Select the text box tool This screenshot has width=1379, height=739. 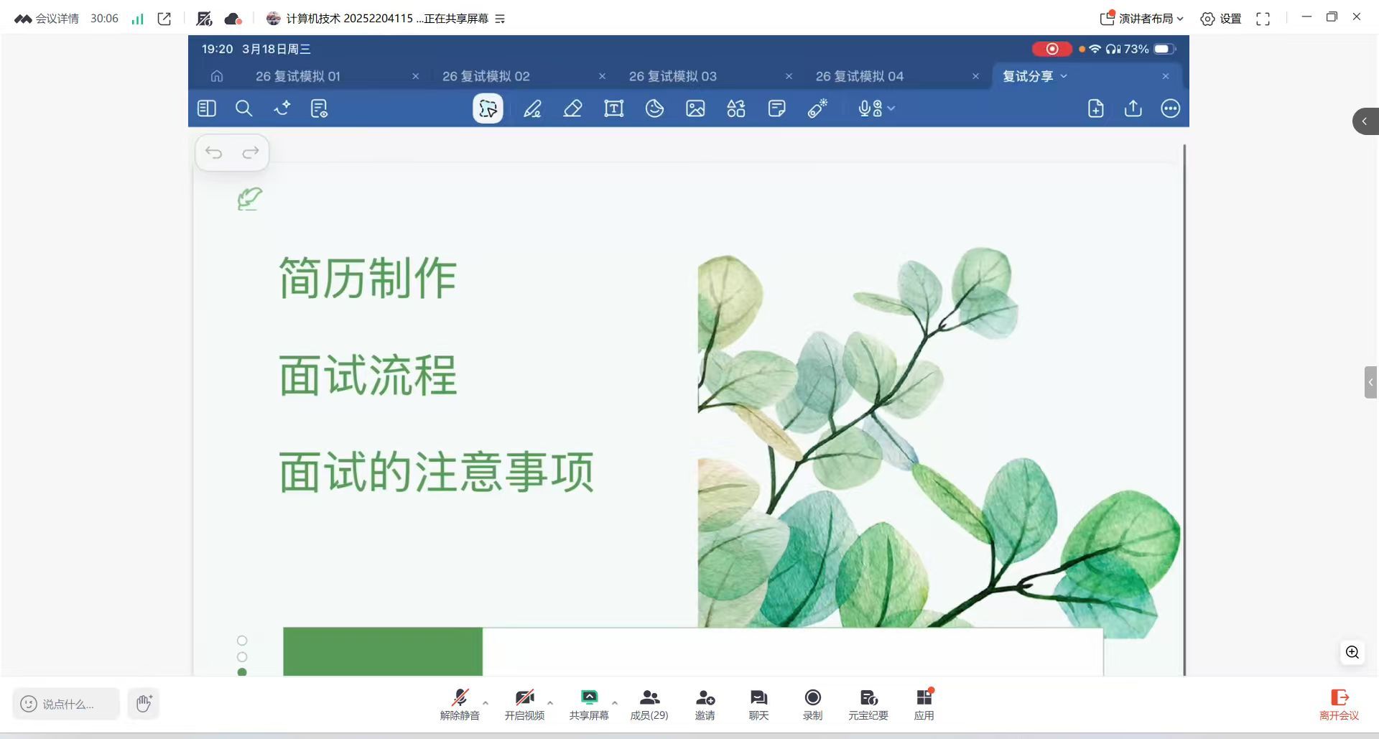point(613,108)
